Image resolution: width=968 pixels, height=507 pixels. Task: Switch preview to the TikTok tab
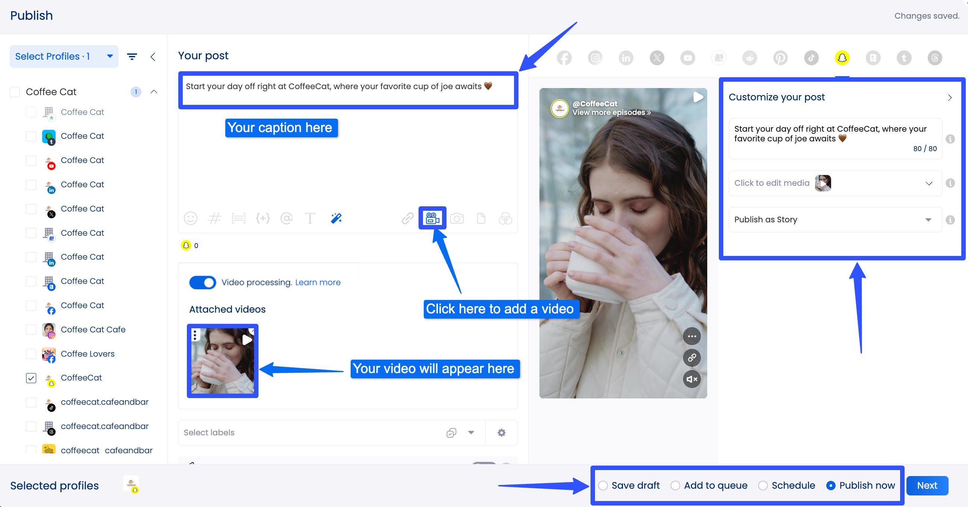(x=811, y=57)
